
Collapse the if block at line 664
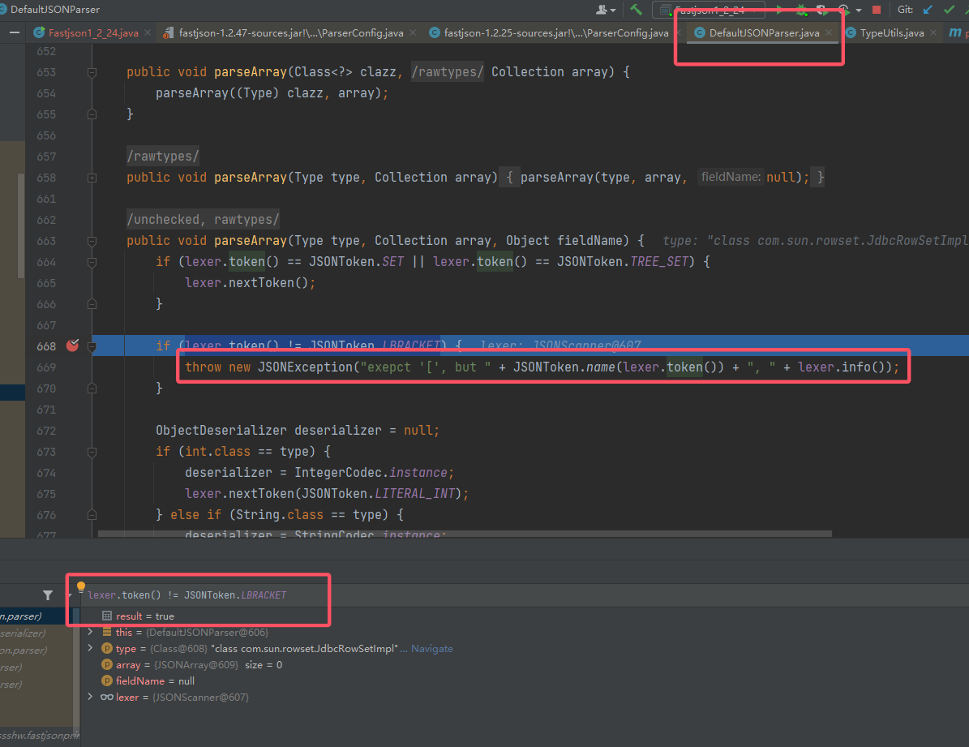(92, 262)
